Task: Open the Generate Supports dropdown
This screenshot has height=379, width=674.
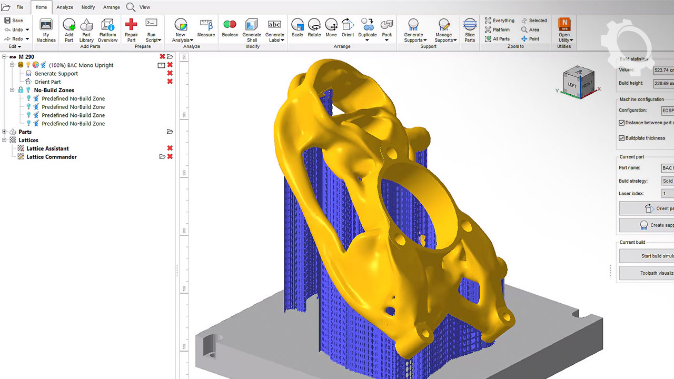Action: 413,40
